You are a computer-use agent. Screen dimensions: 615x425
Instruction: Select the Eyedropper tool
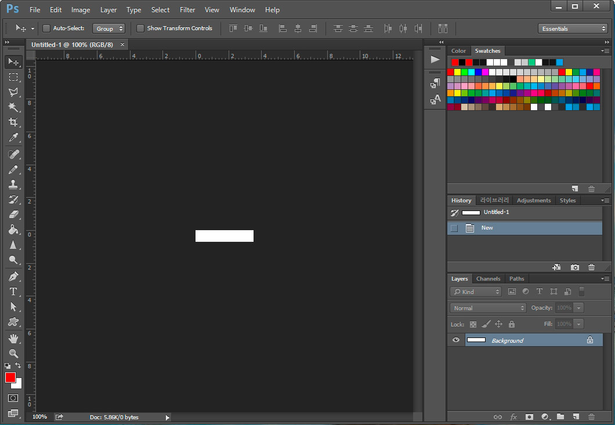click(x=13, y=137)
